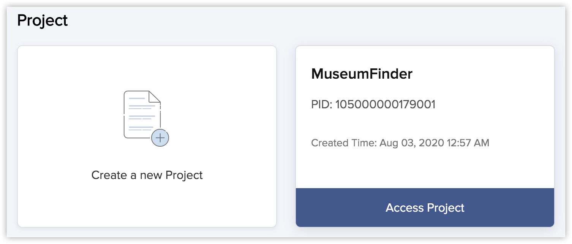Select the PID number 105000000179001
Viewport: 572px width, 244px height.
point(385,105)
